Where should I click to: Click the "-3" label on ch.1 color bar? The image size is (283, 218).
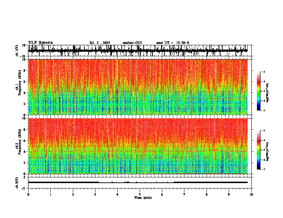click(x=263, y=72)
